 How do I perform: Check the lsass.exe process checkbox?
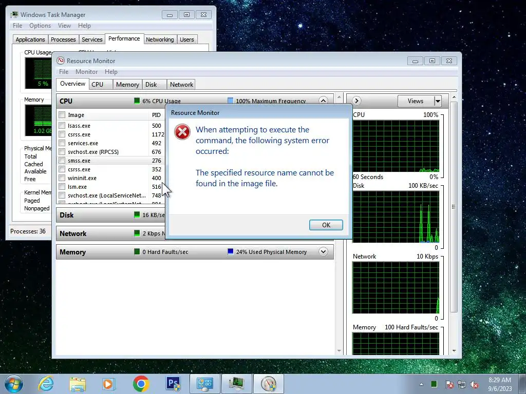(62, 126)
